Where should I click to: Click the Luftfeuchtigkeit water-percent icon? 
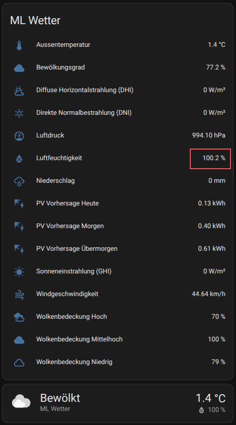[x=19, y=159]
